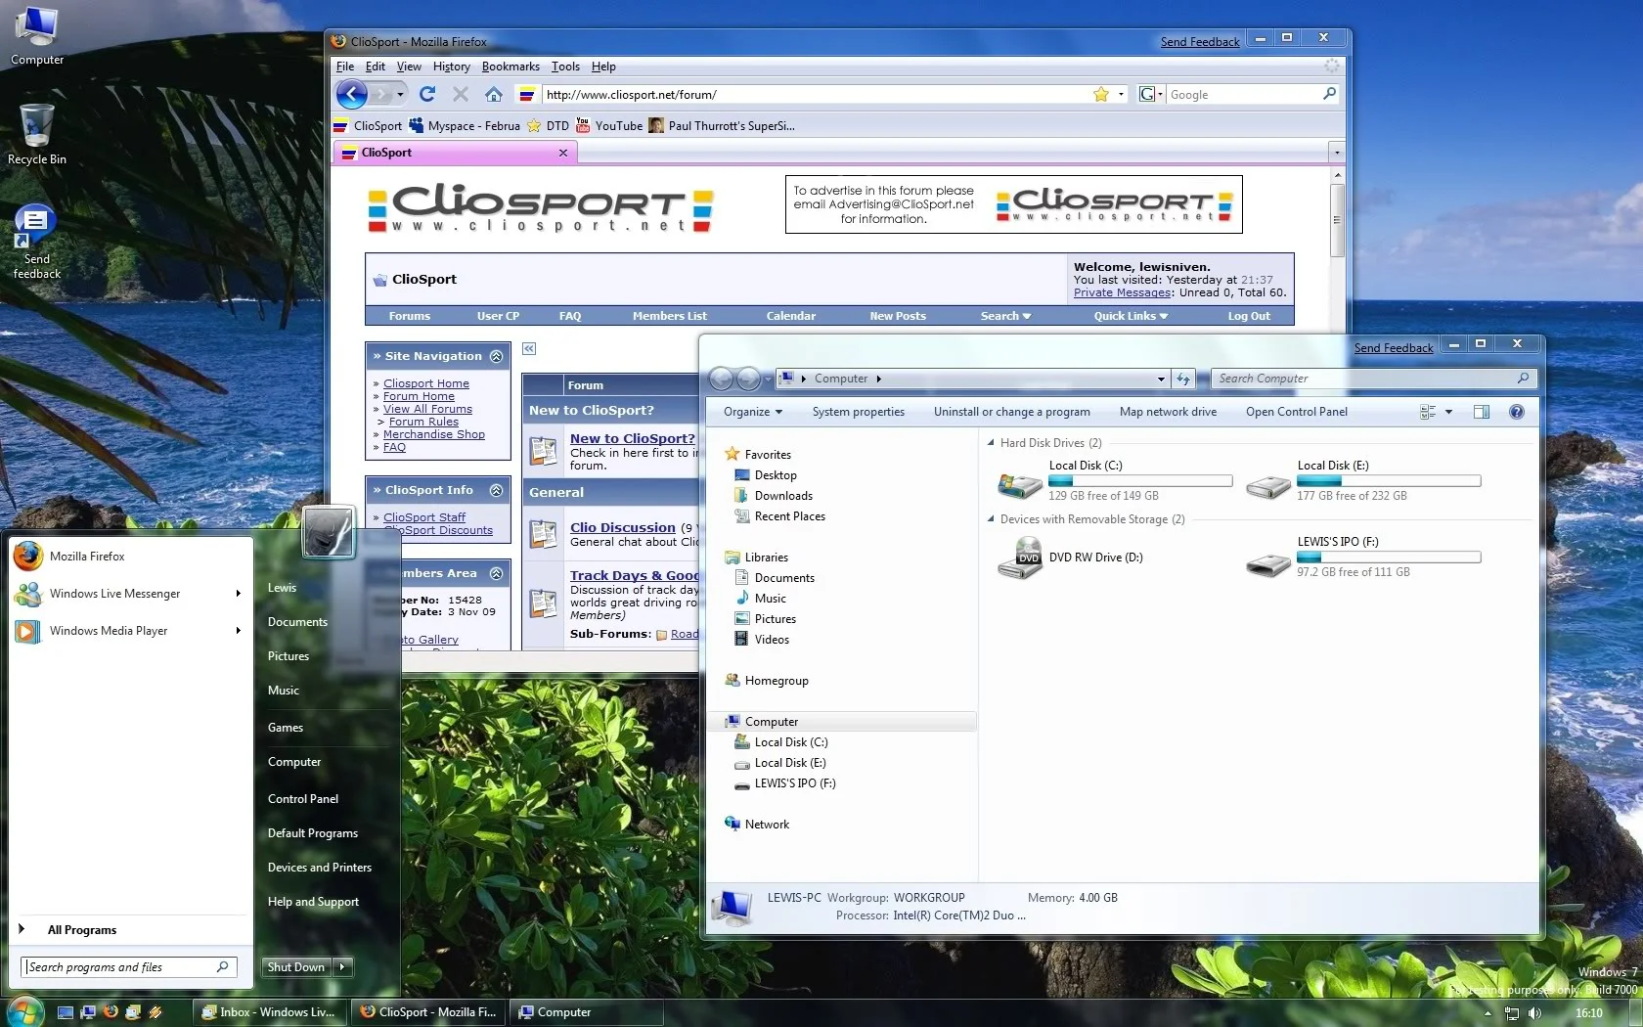Click Uninstall or change a program
This screenshot has height=1027, width=1643.
1012,412
